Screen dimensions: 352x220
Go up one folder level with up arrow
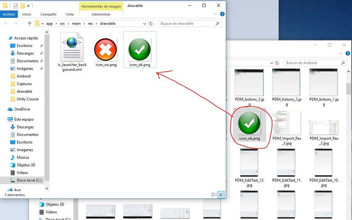click(29, 23)
